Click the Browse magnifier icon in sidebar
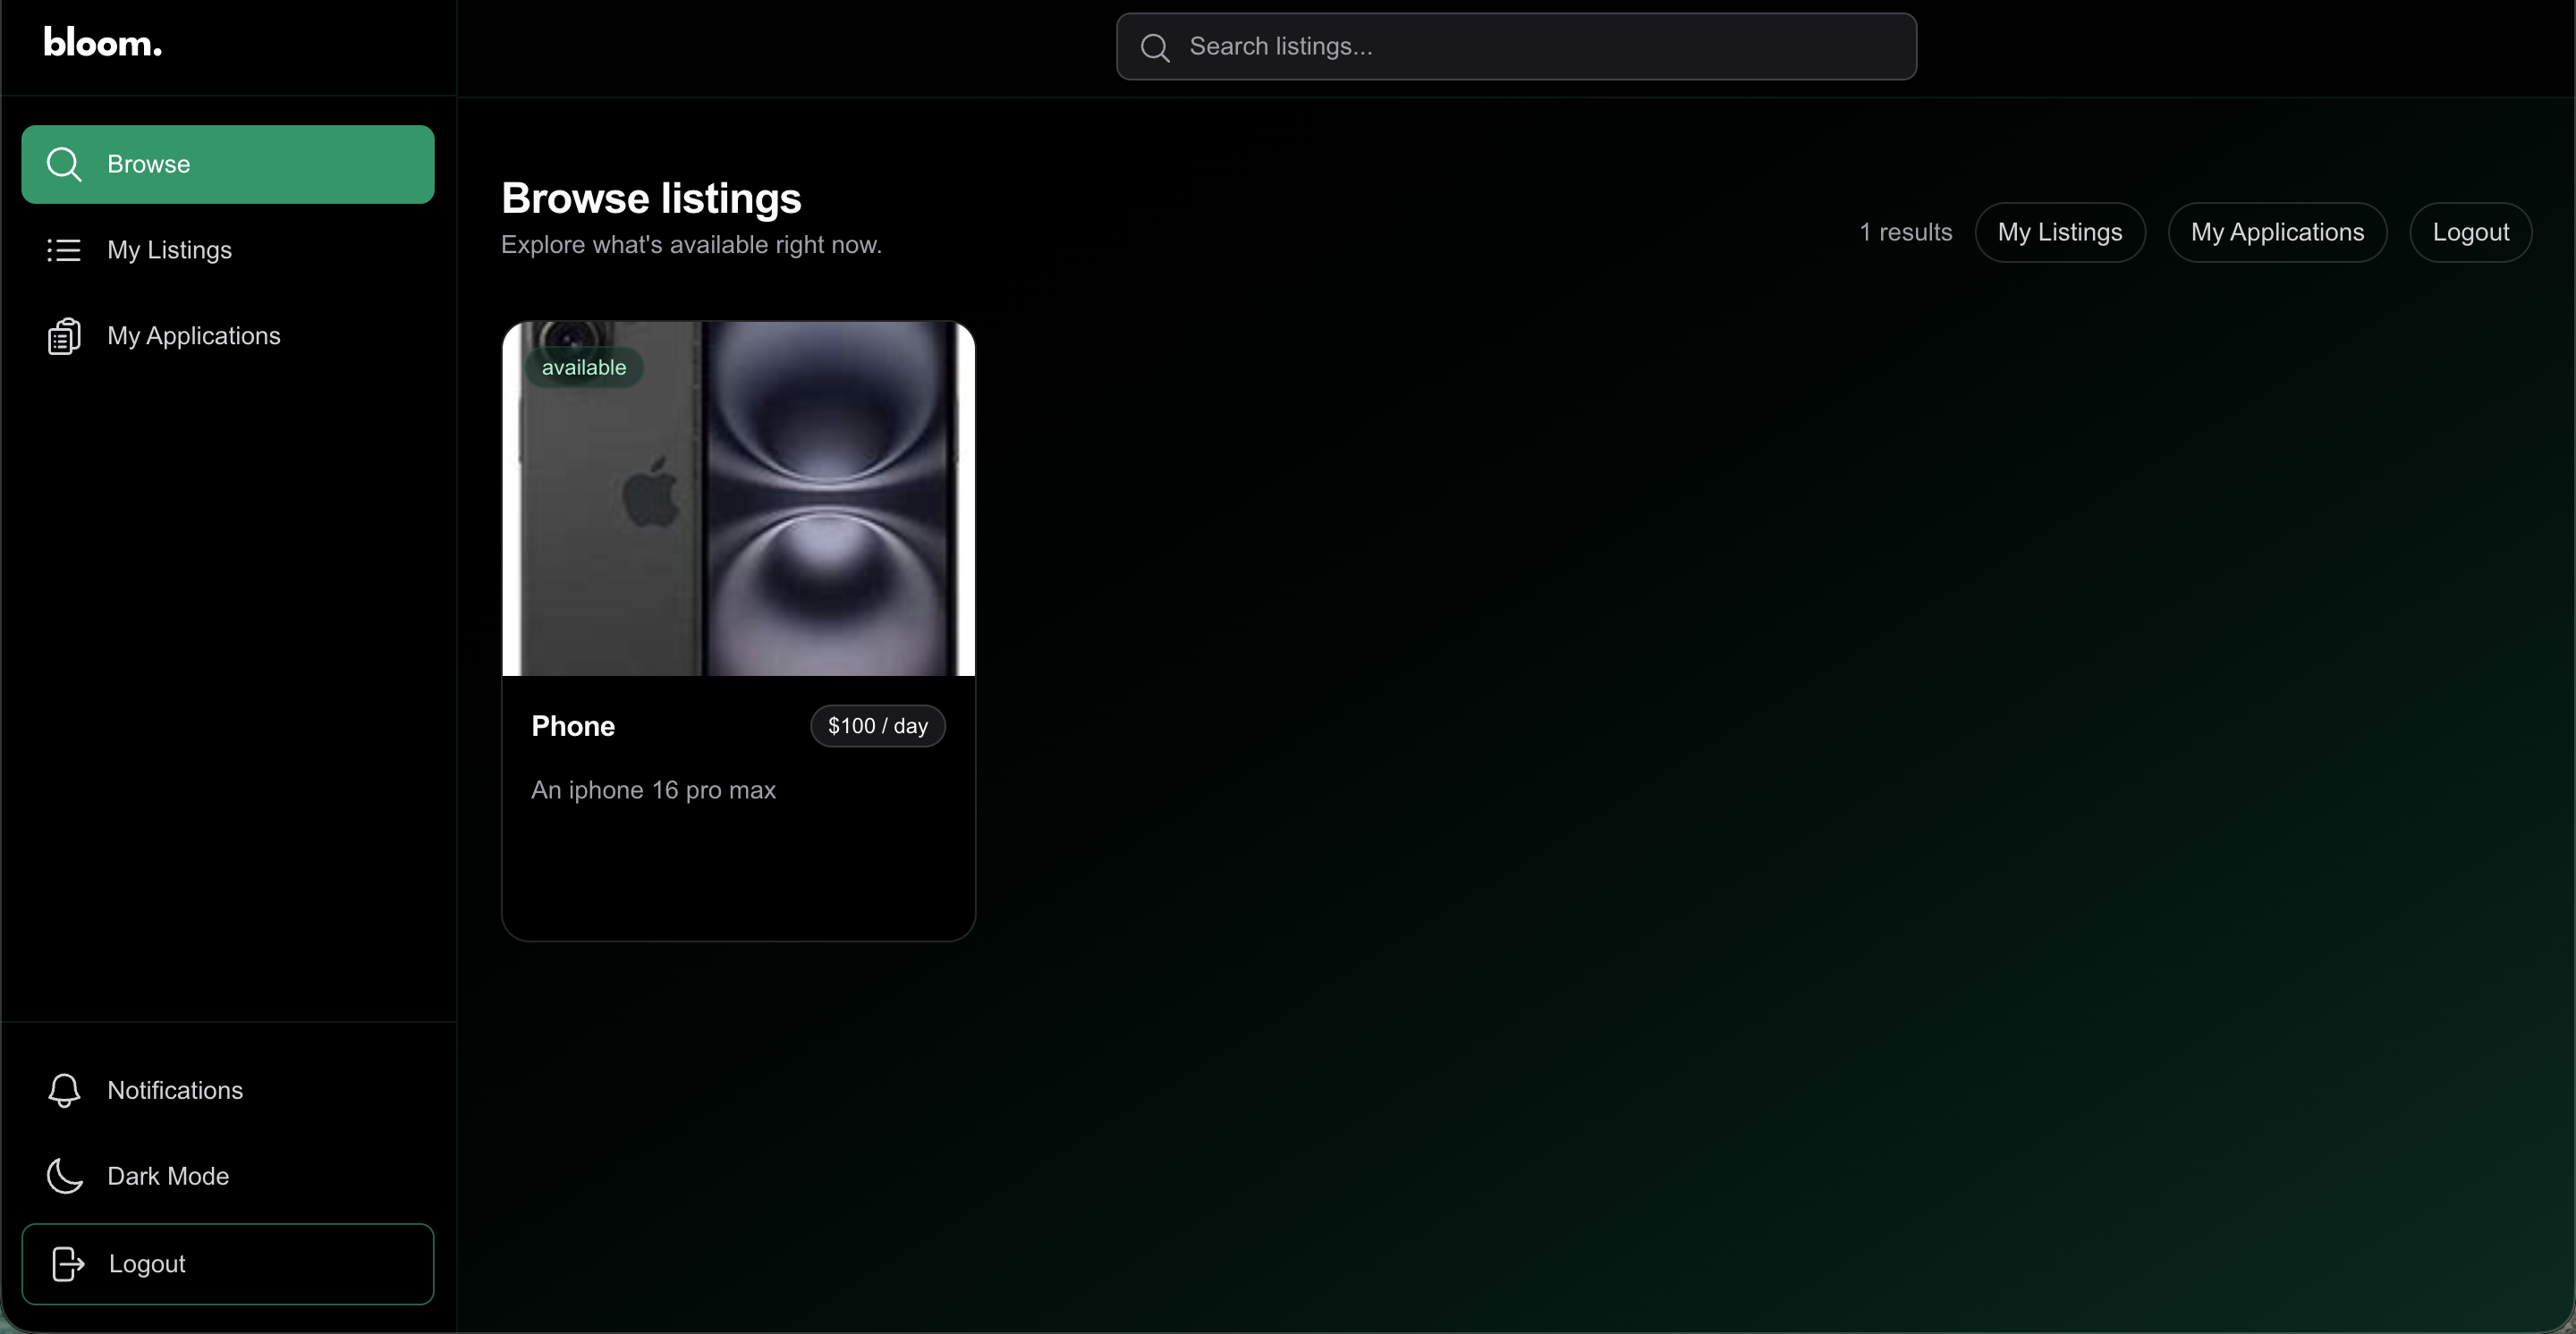 [x=64, y=164]
